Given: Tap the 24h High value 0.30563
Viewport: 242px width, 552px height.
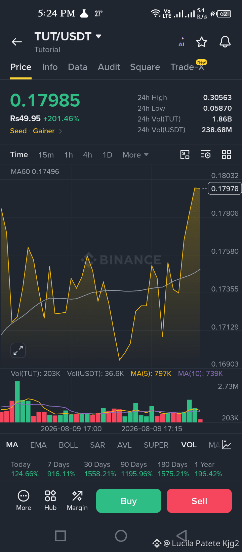Looking at the screenshot, I should tap(217, 98).
